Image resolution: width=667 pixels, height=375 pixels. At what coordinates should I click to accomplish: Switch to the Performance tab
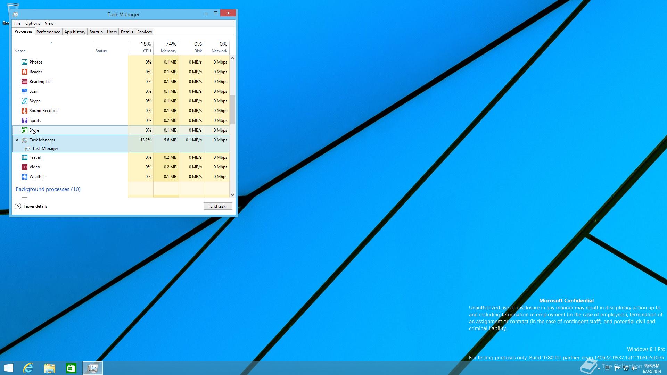pyautogui.click(x=48, y=32)
